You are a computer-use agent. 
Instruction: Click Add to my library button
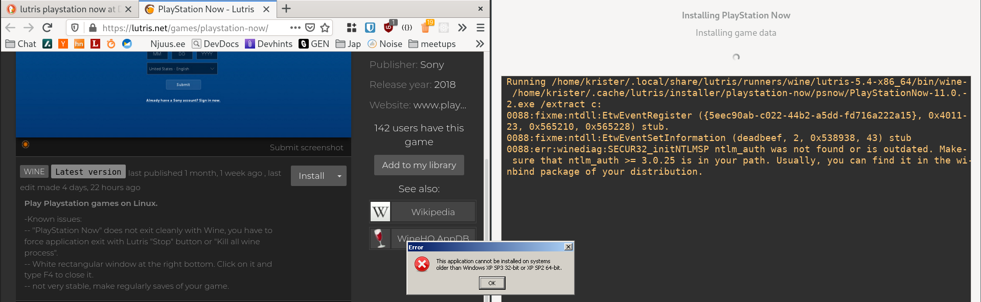tap(419, 165)
